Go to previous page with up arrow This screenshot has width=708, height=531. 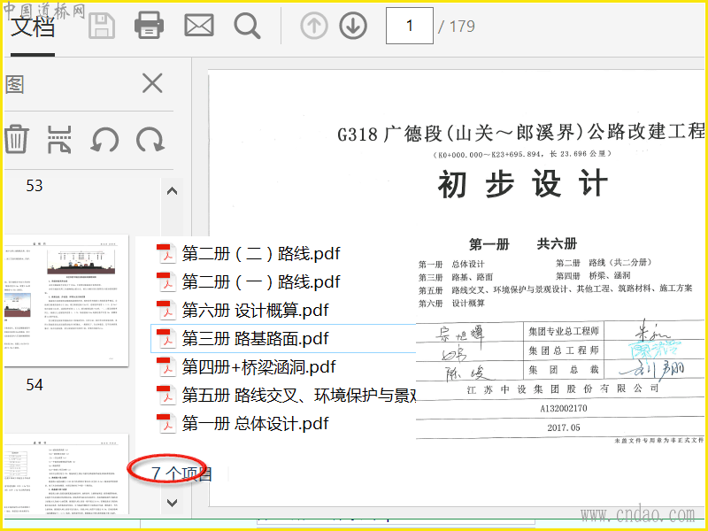(314, 27)
